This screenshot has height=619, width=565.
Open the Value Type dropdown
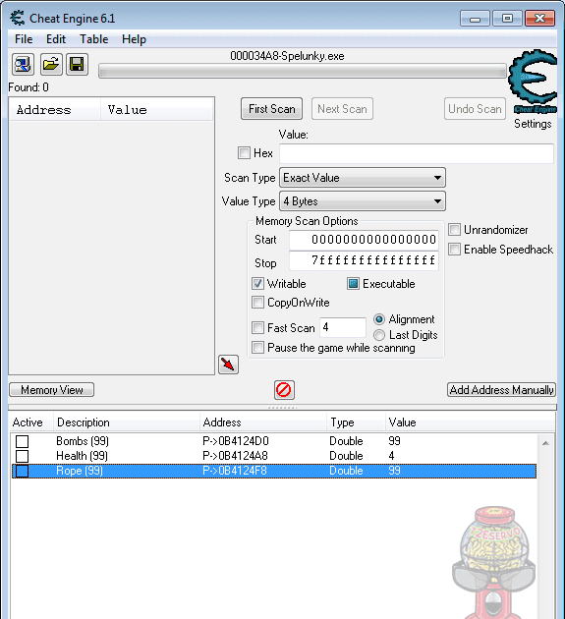tap(363, 201)
